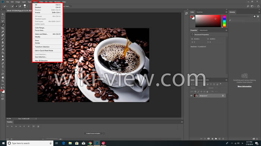Expand the Modify submenu
The image size is (261, 146).
pos(47,37)
